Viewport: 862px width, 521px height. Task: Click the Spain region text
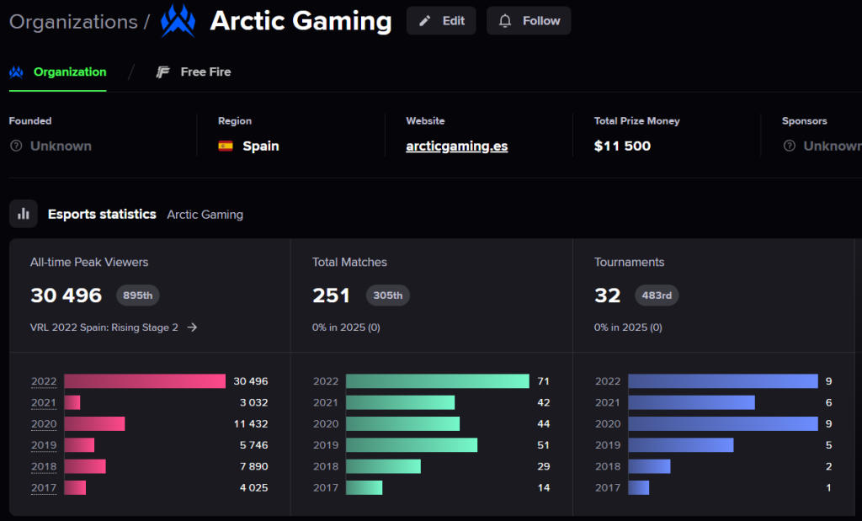click(x=261, y=146)
